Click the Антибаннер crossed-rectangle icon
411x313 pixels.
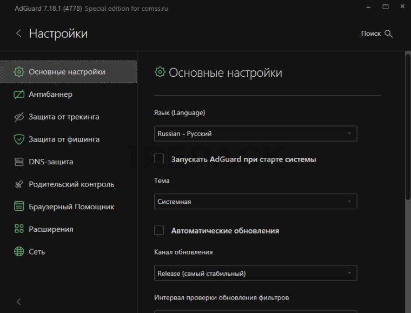tap(19, 95)
